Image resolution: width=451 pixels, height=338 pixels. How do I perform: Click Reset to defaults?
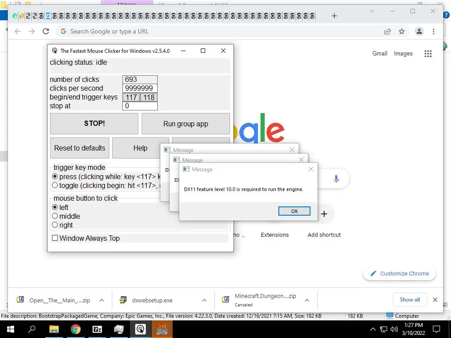(x=80, y=148)
